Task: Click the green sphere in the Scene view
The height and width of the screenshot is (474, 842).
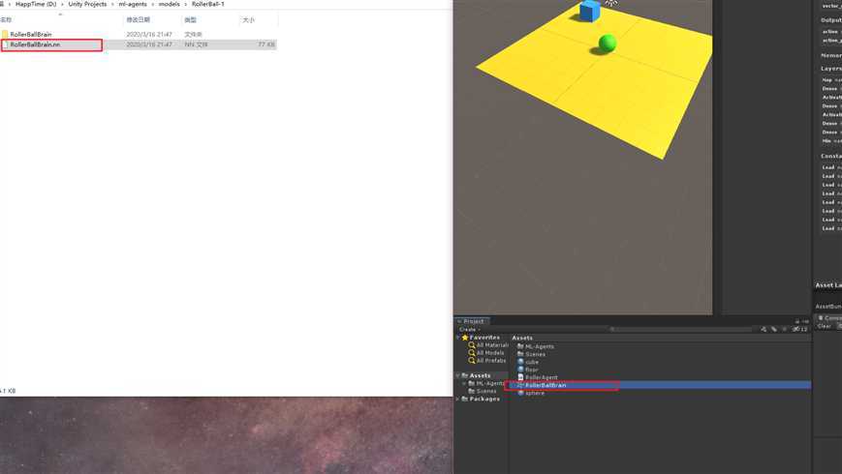Action: (608, 43)
